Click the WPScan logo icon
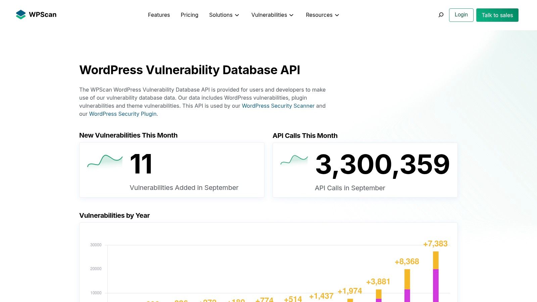Screen dimensions: 537x302 (21, 14)
